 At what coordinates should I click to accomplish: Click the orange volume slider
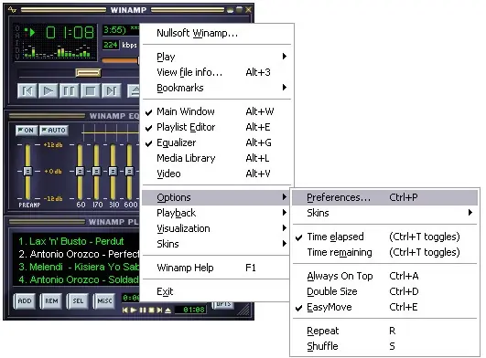coord(120,60)
